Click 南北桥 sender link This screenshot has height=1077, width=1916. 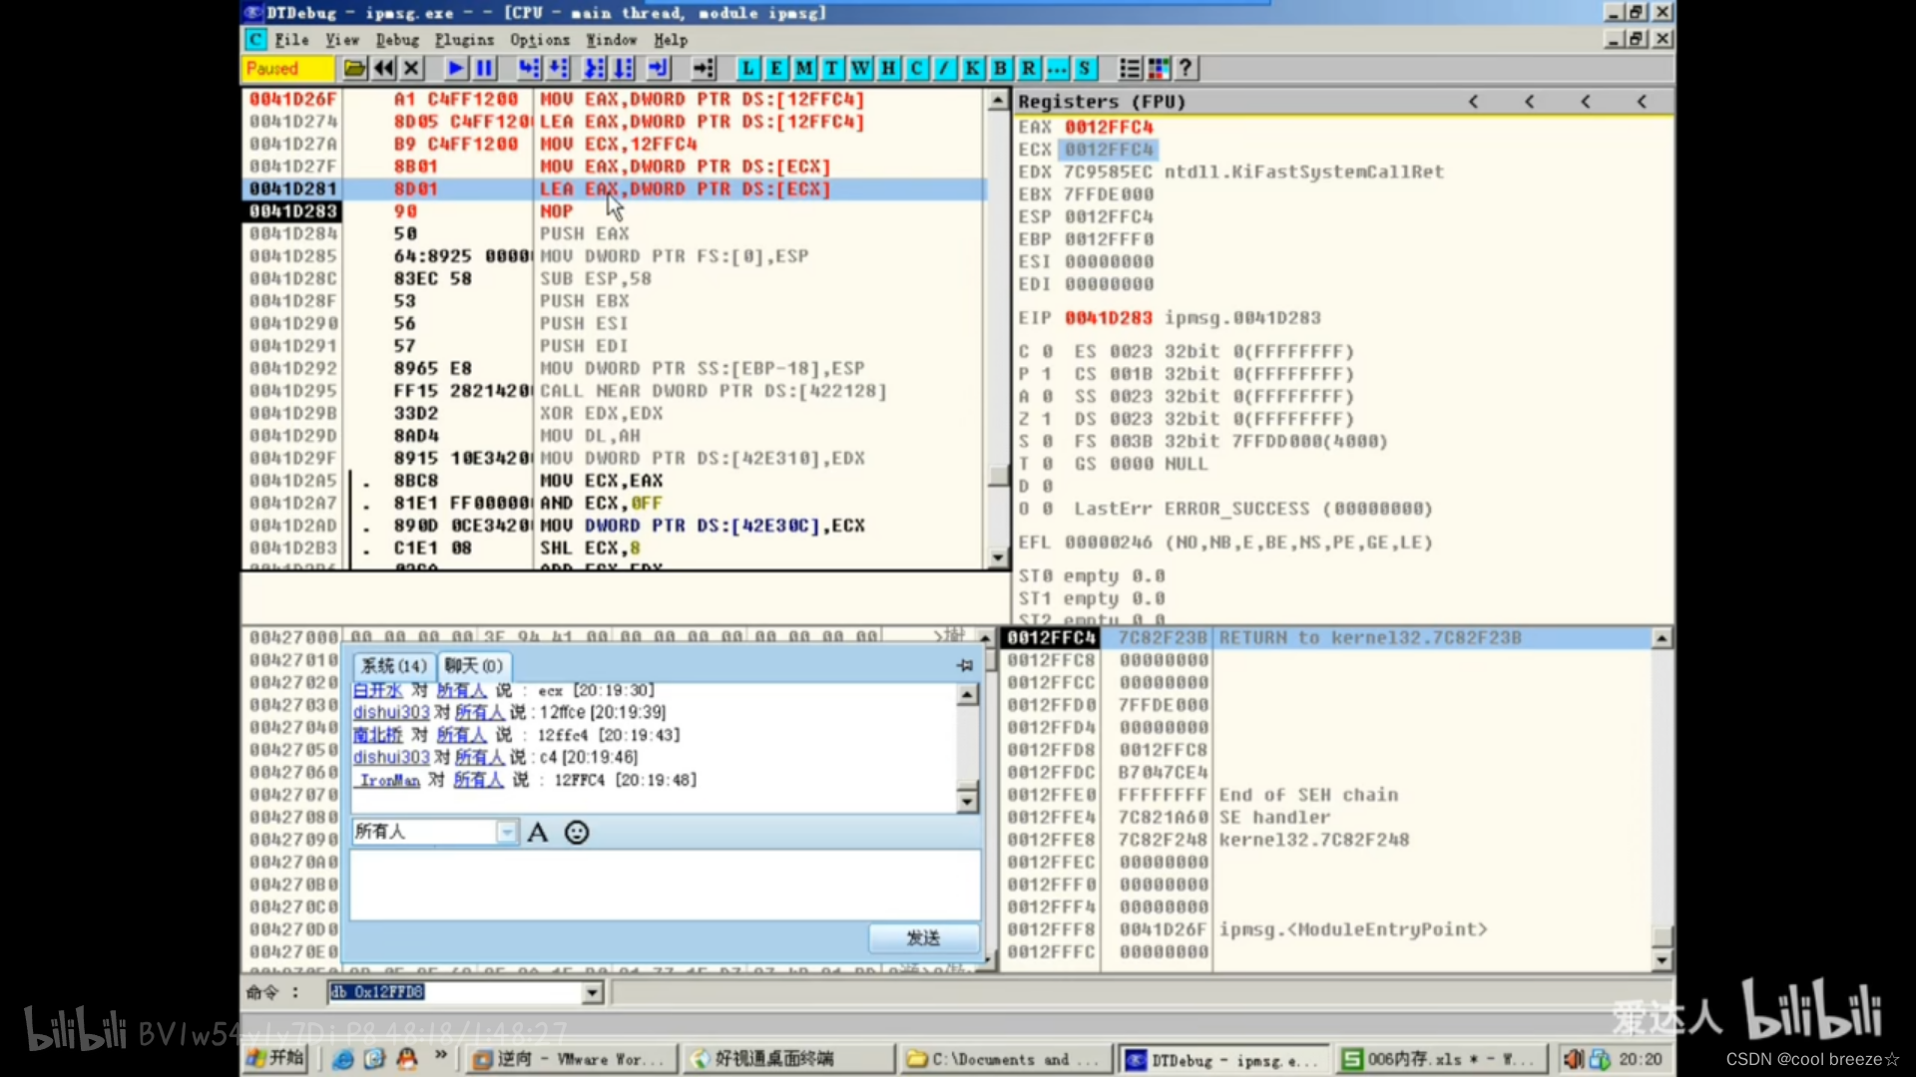click(x=378, y=735)
